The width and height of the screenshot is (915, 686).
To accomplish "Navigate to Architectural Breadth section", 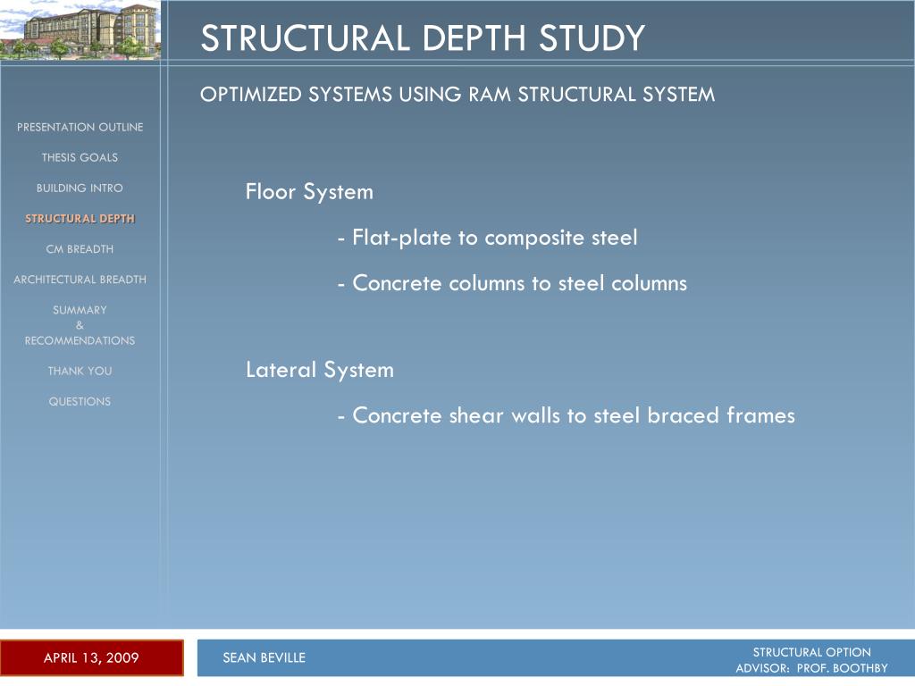I will point(80,280).
